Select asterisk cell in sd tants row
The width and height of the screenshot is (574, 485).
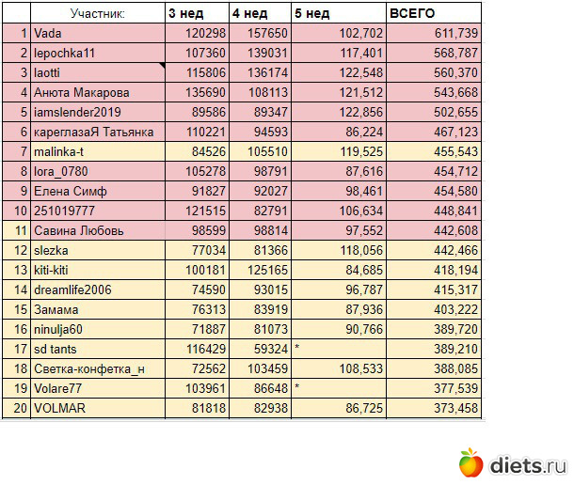point(338,349)
